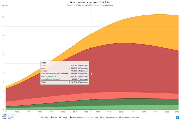Click the dark red Asia legend dot
The width and height of the screenshot is (180, 120).
[x=52, y=117]
